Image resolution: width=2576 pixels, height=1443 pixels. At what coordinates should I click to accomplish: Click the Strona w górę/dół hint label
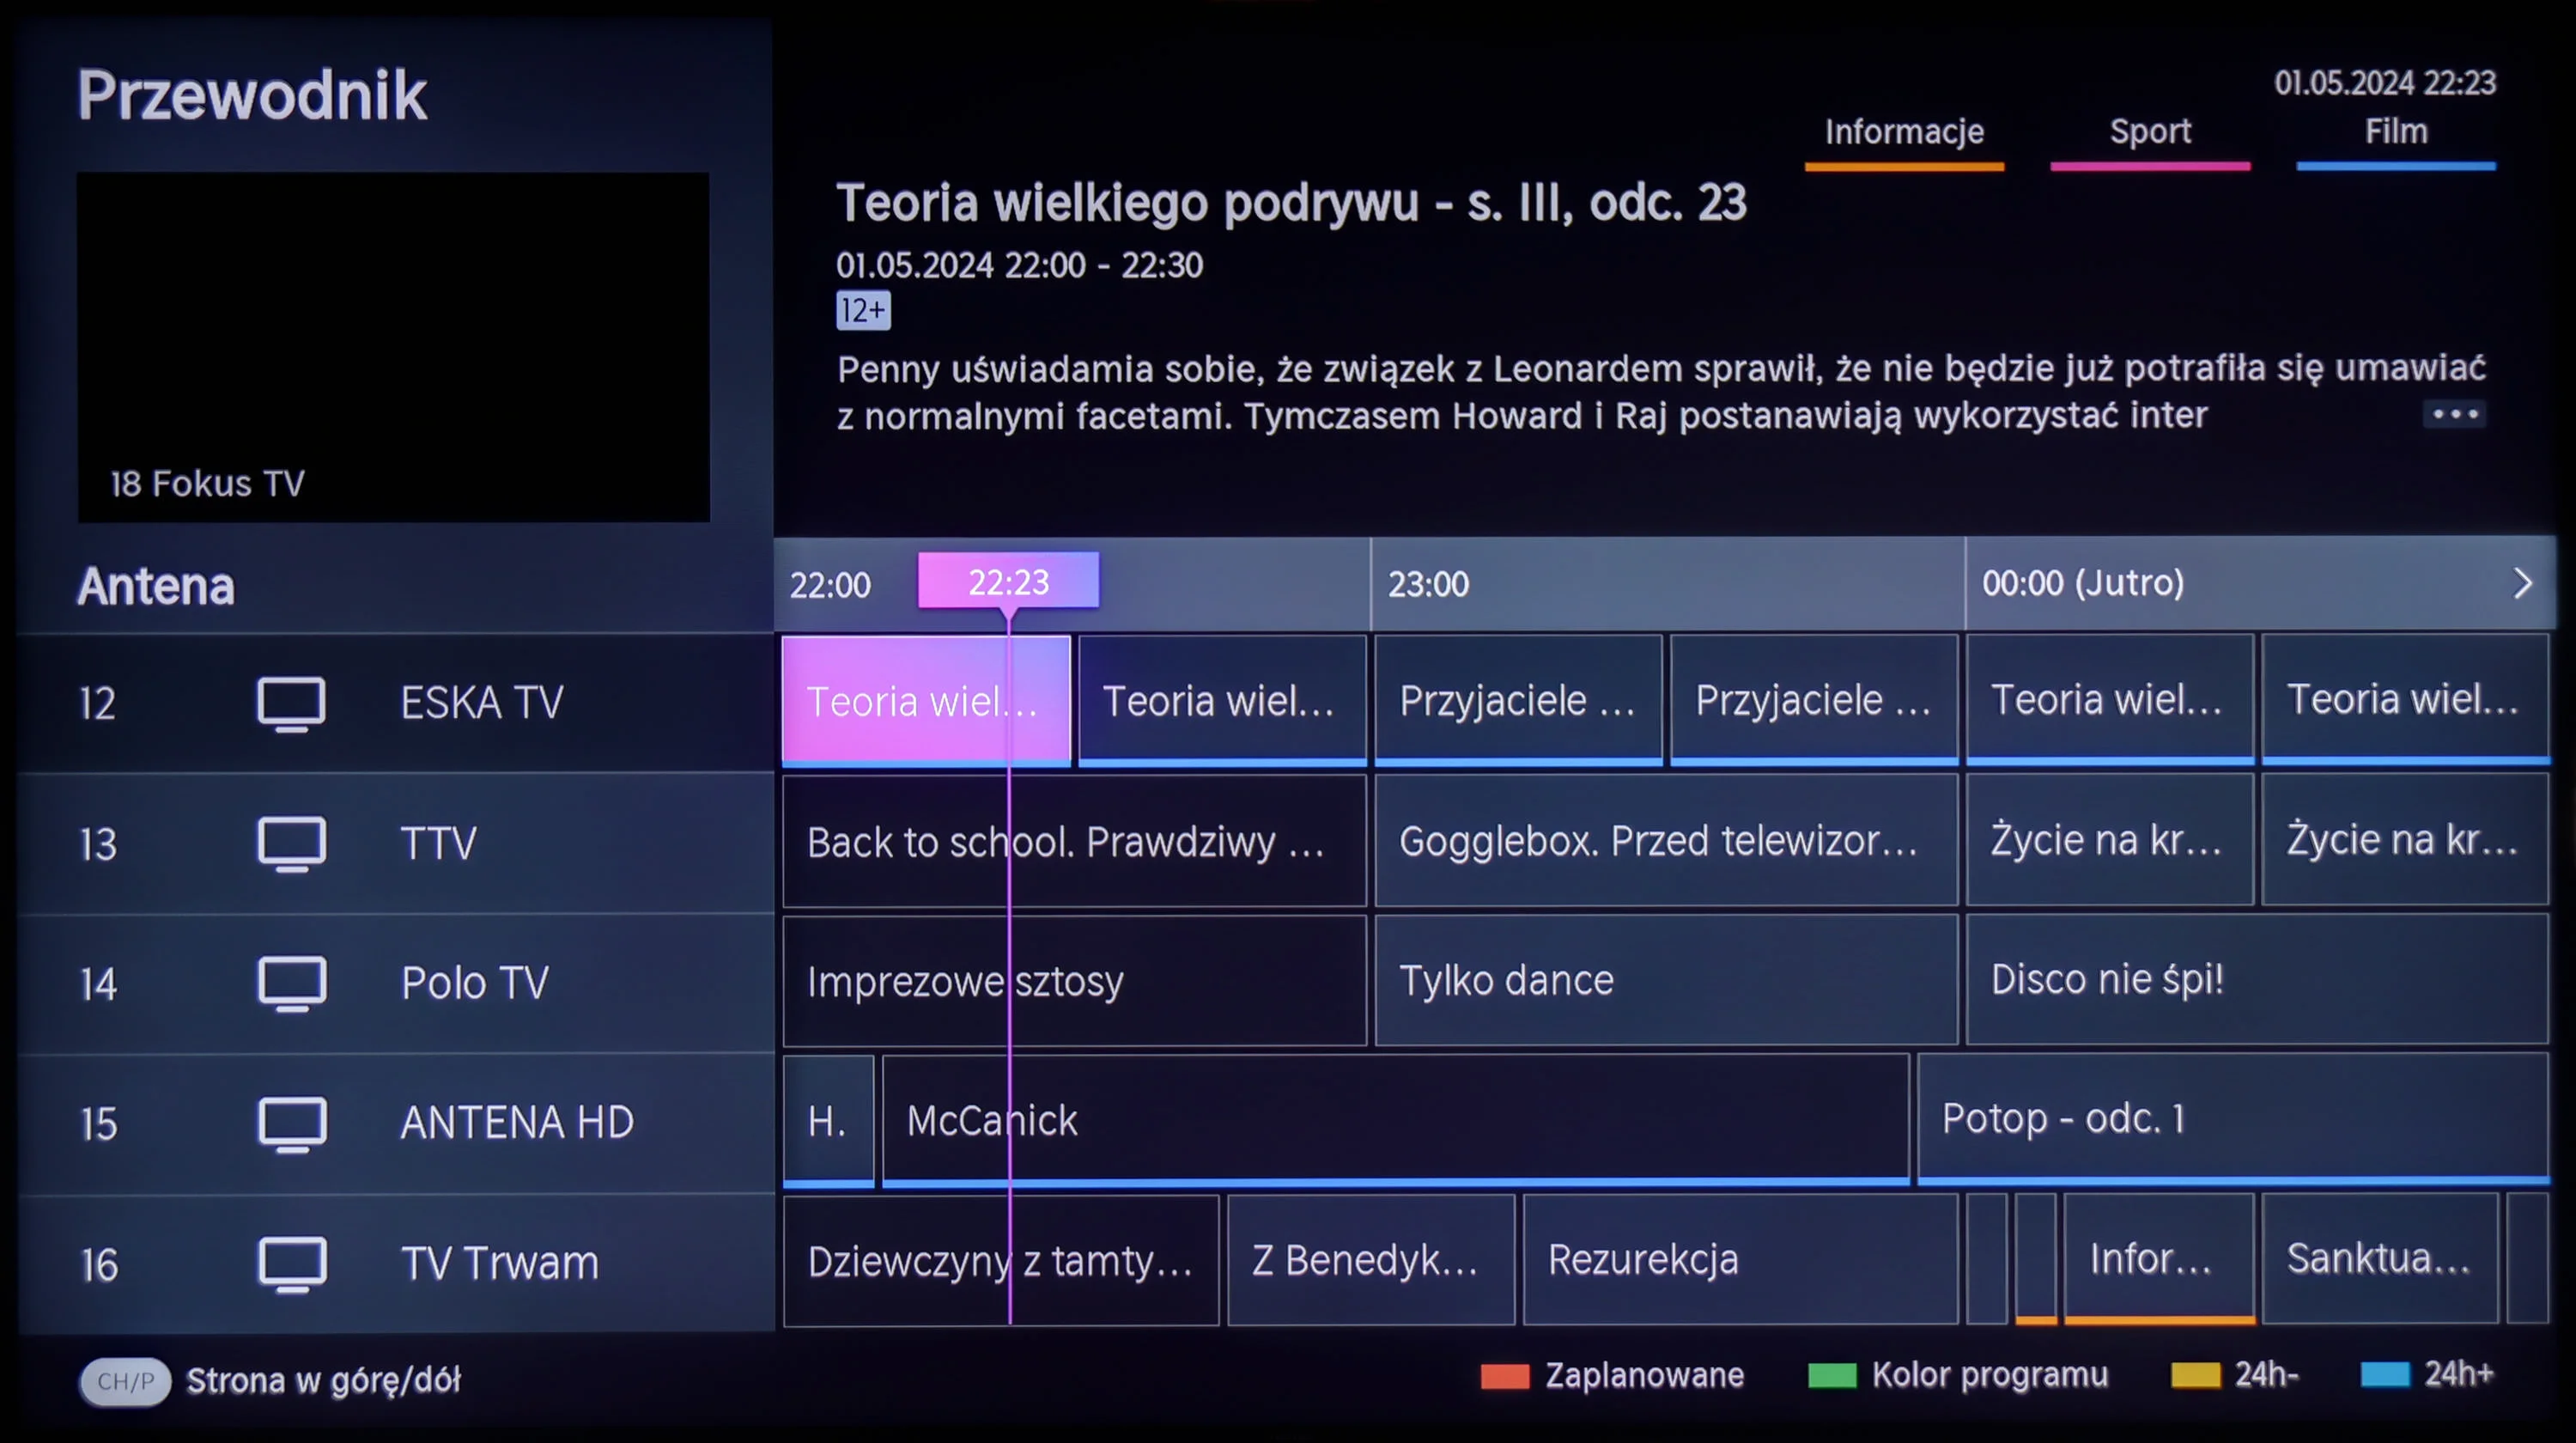(323, 1381)
